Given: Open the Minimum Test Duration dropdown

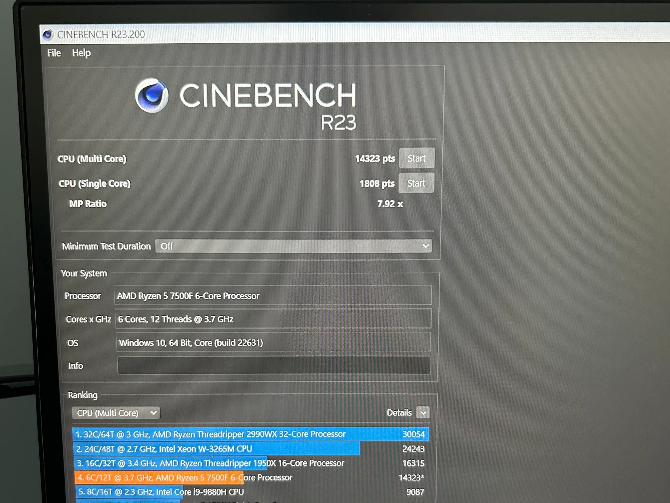Looking at the screenshot, I should 293,246.
